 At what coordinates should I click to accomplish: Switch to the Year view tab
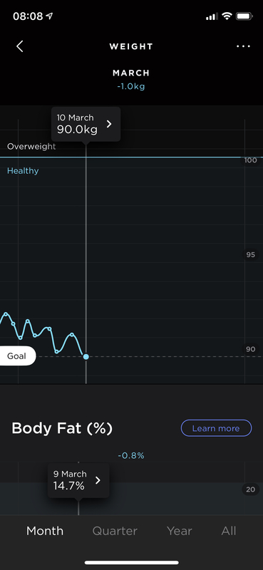click(179, 531)
